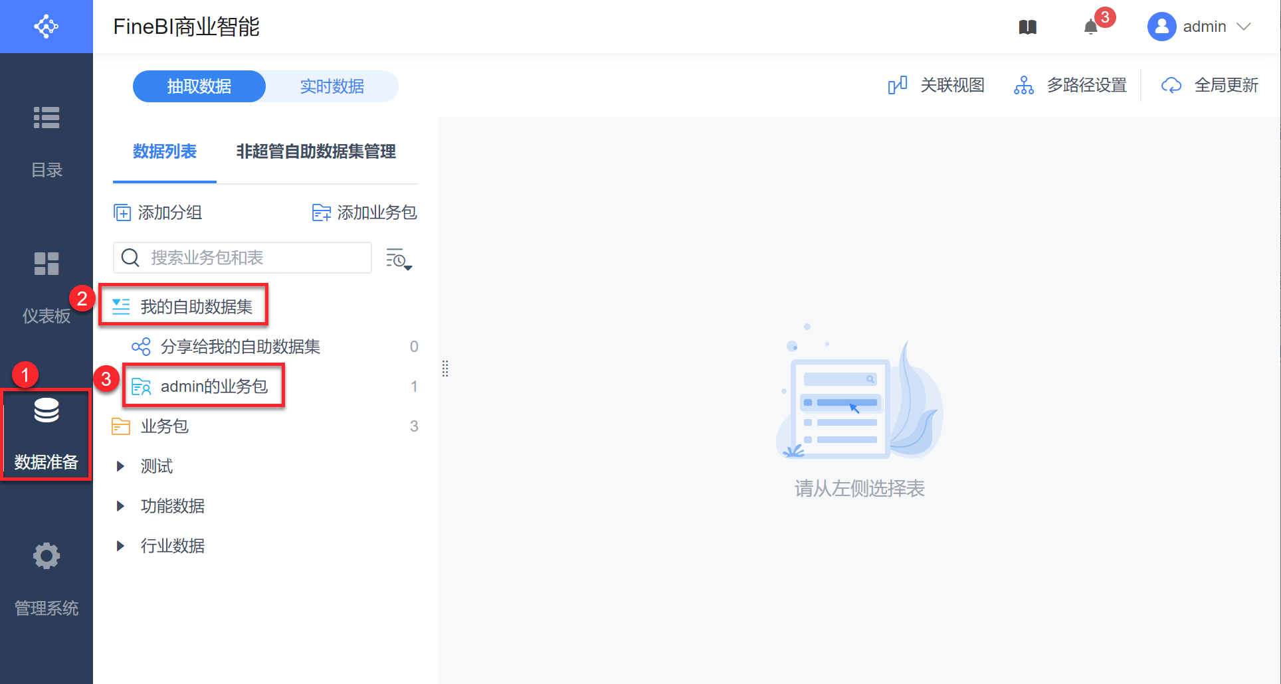Click count 1 beside admin的业务包

click(414, 386)
